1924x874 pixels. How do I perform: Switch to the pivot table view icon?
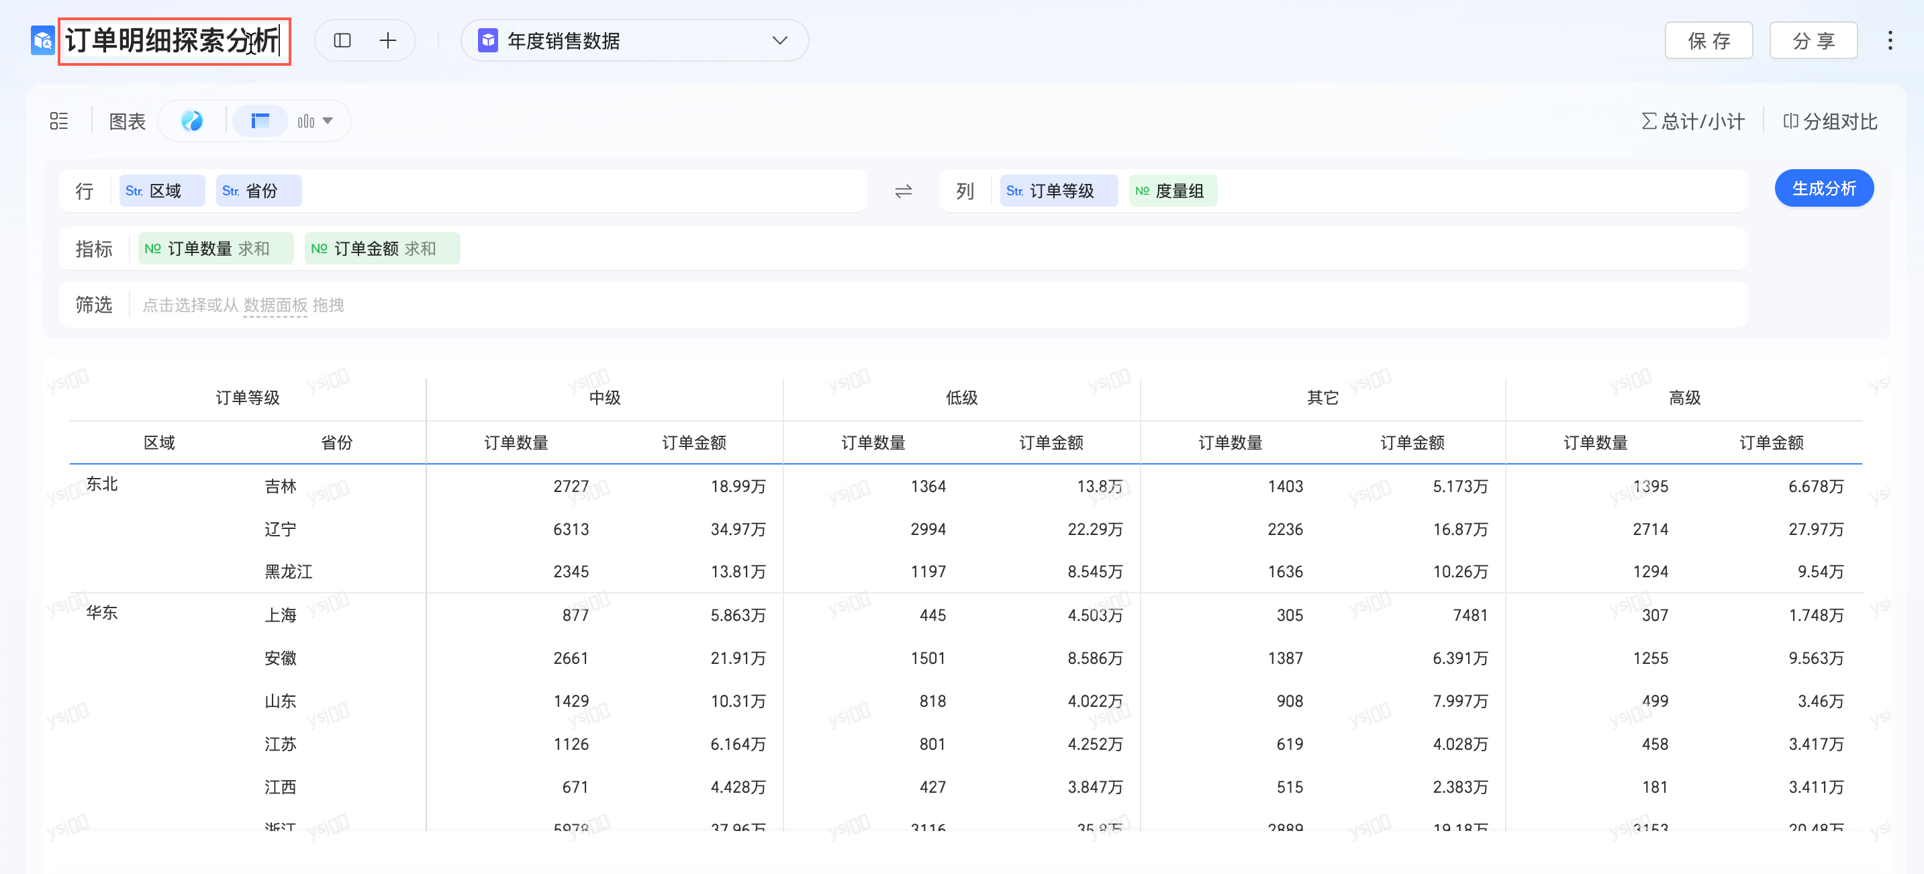(x=260, y=121)
